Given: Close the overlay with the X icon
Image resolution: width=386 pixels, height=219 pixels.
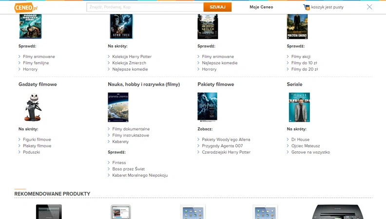Looking at the screenshot, I should pyautogui.click(x=369, y=7).
